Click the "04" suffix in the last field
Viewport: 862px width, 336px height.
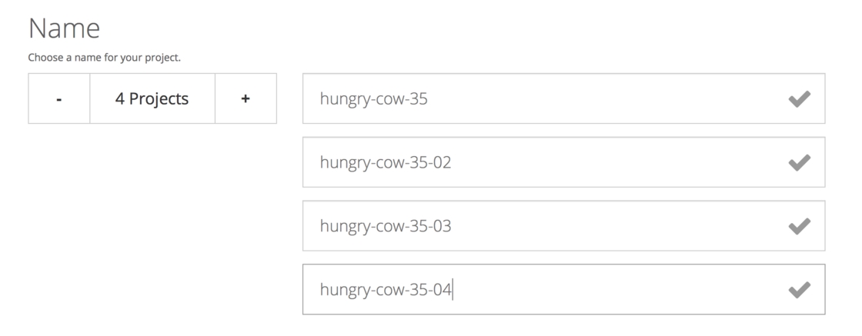click(441, 290)
